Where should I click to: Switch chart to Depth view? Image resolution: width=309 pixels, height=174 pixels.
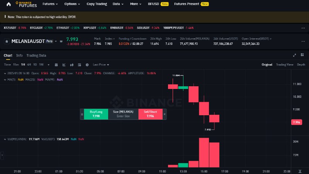[x=301, y=65]
